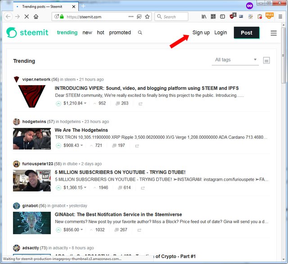
Task: Open comments count 263 on Viper post
Action: 122,103
